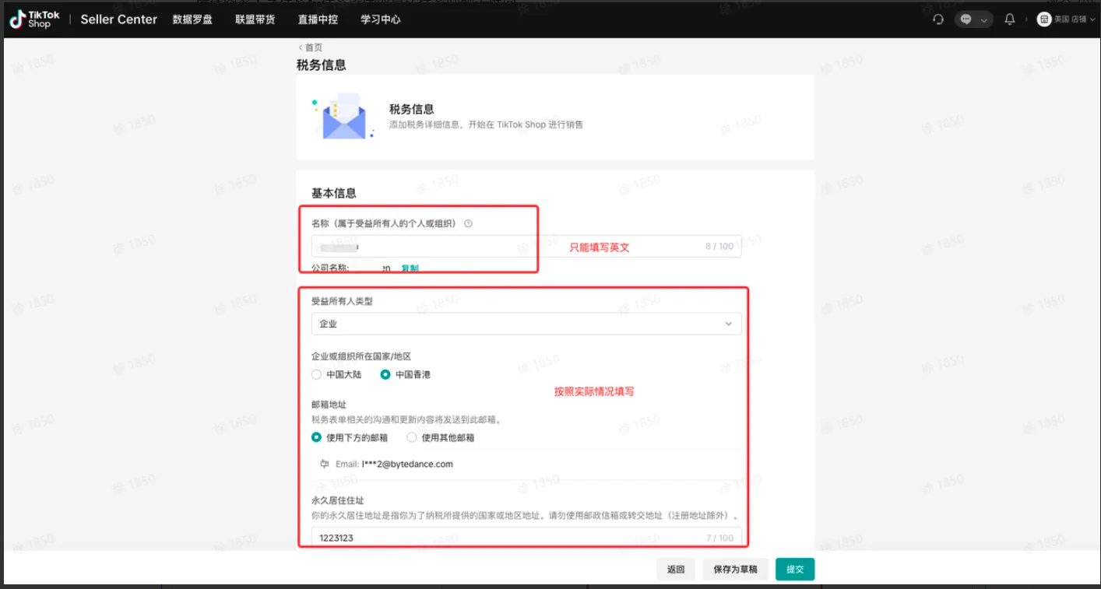Open the 受益所有人类型 dropdown showing 企业
The height and width of the screenshot is (589, 1101).
(x=526, y=324)
